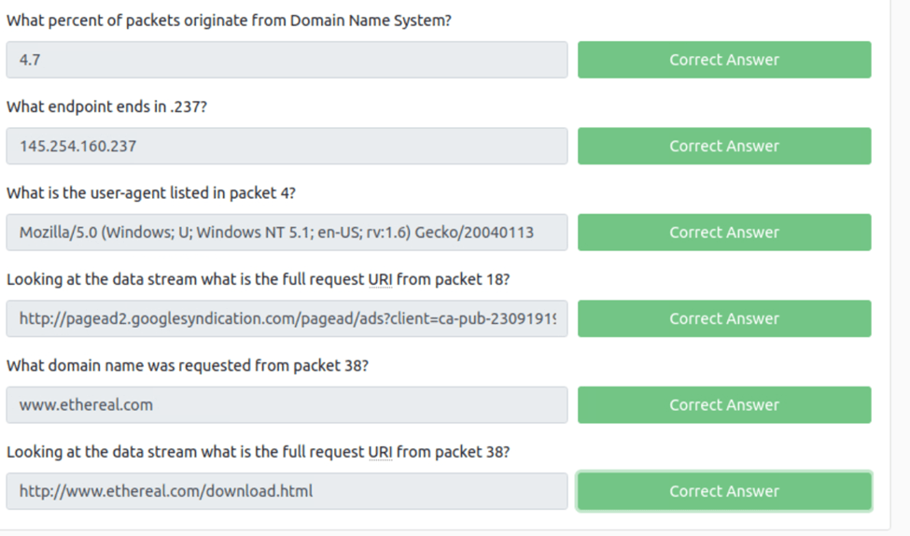Screen dimensions: 910x536
Task: Click the ethereal.com/download.html answer field
Action: 287,491
